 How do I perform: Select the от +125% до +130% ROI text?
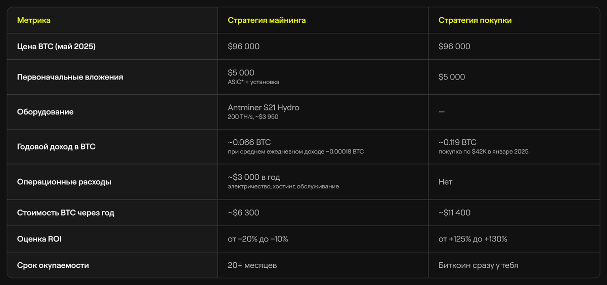point(472,239)
